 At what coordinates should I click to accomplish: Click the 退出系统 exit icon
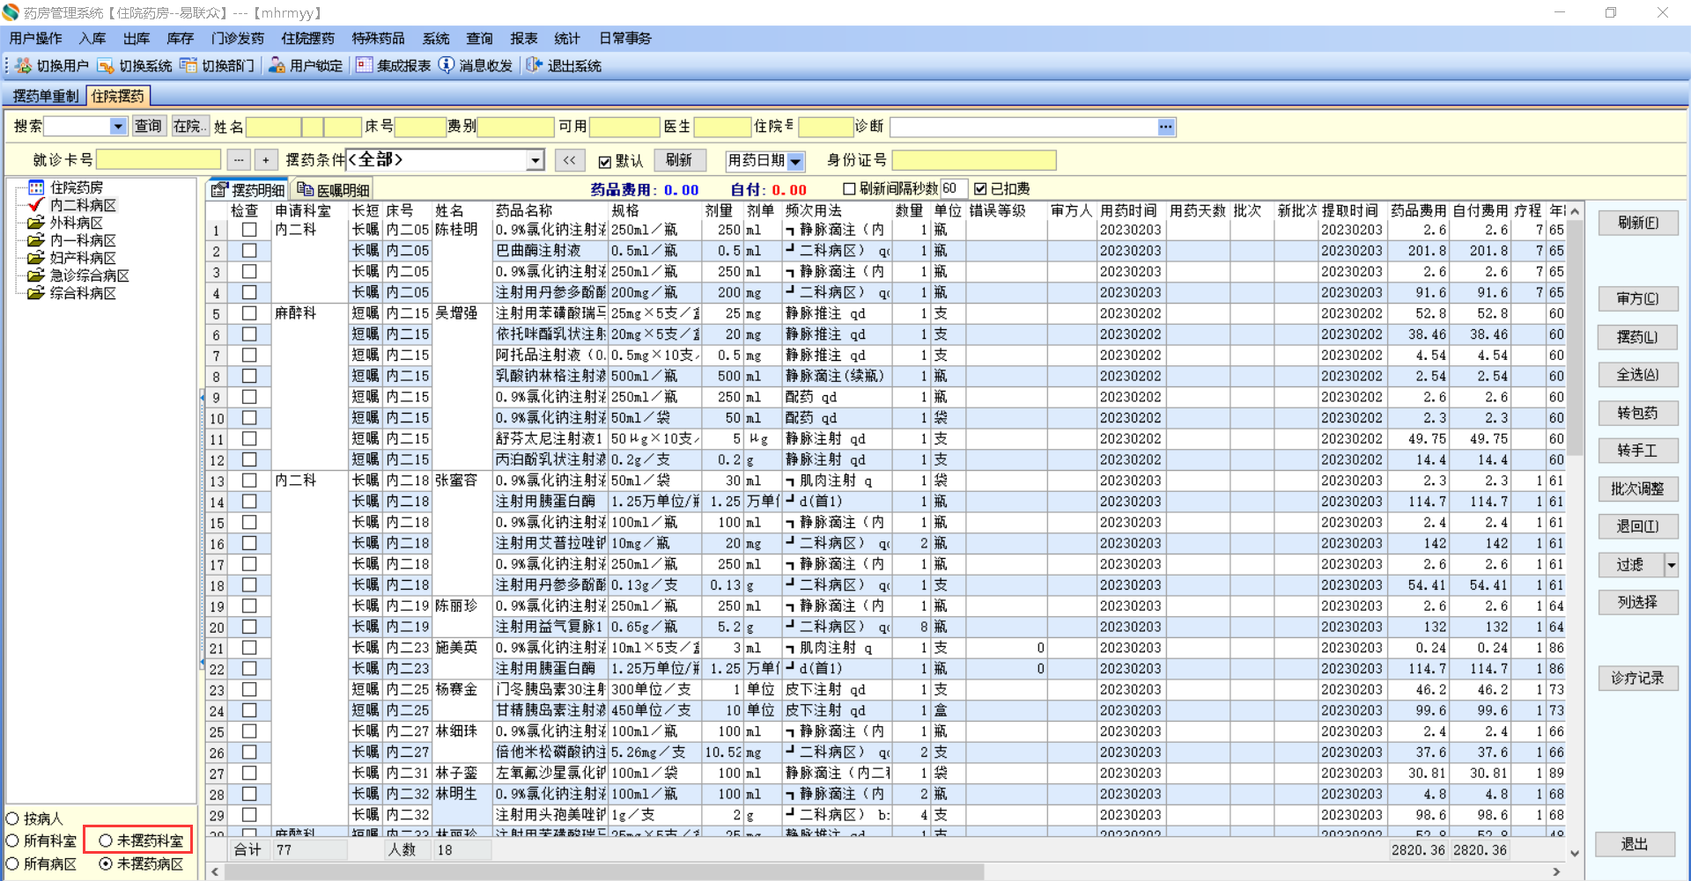535,66
